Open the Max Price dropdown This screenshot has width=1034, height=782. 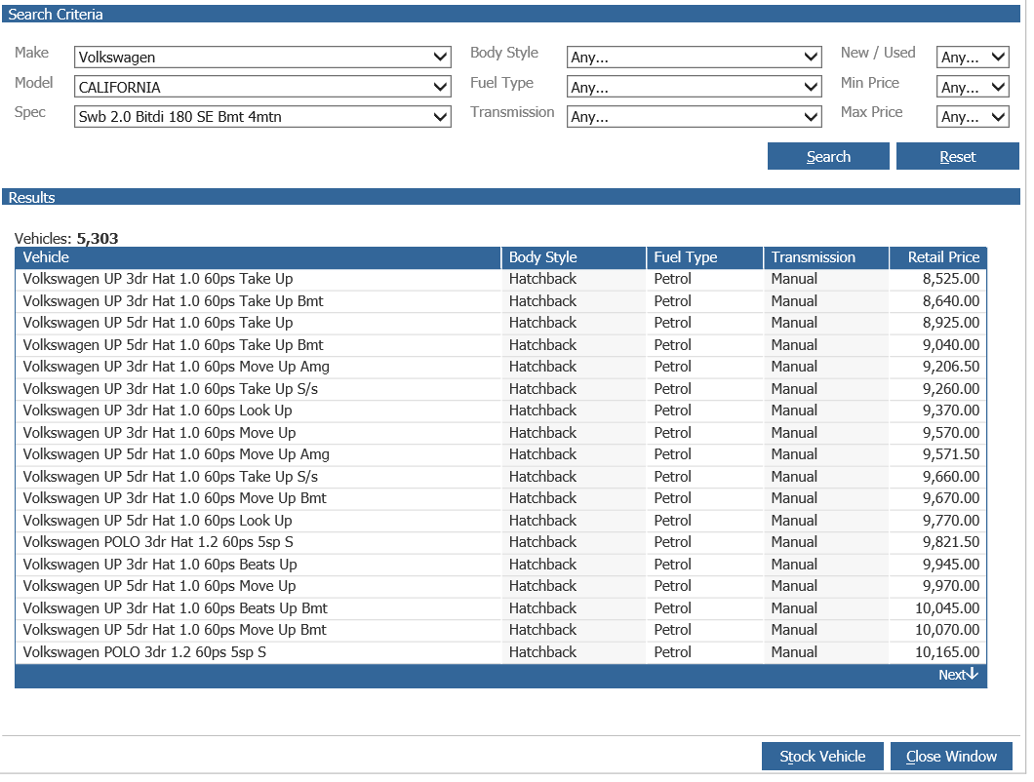[x=973, y=117]
